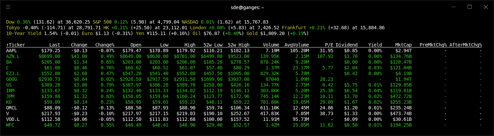Click AAPL last price $179.25
494x136 pixels.
(51, 50)
